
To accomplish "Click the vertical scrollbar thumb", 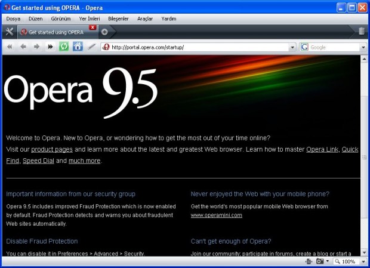I will 365,156.
